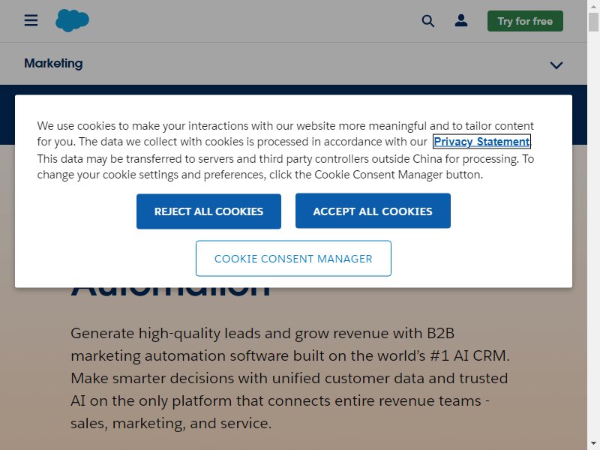Open the Cookie Consent Manager
600x450 pixels.
(293, 258)
